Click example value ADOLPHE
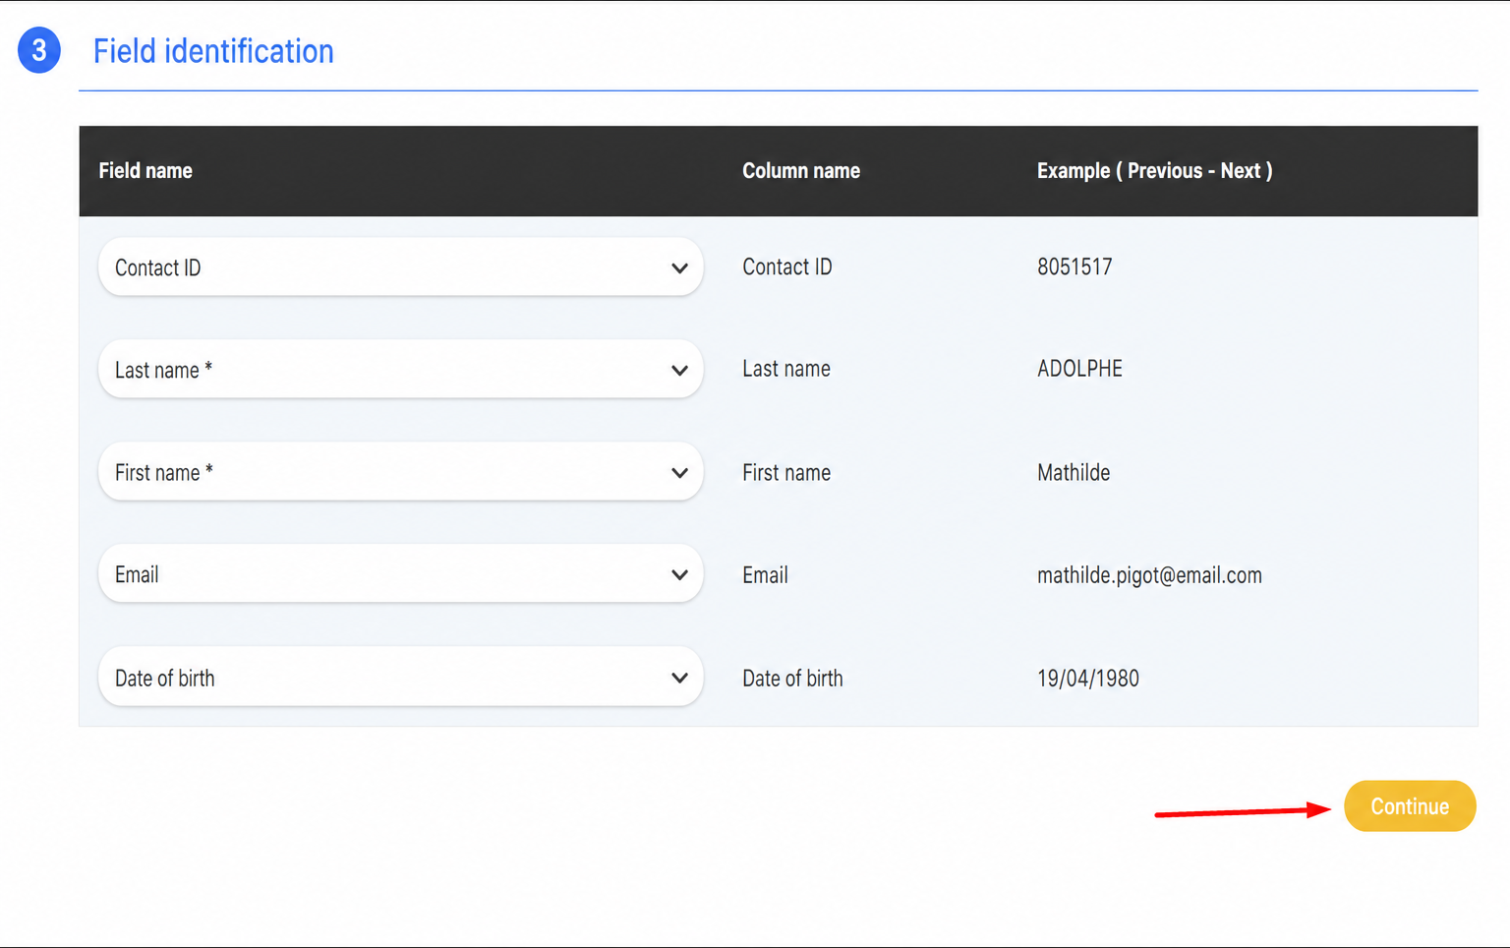Image resolution: width=1510 pixels, height=948 pixels. (1079, 369)
